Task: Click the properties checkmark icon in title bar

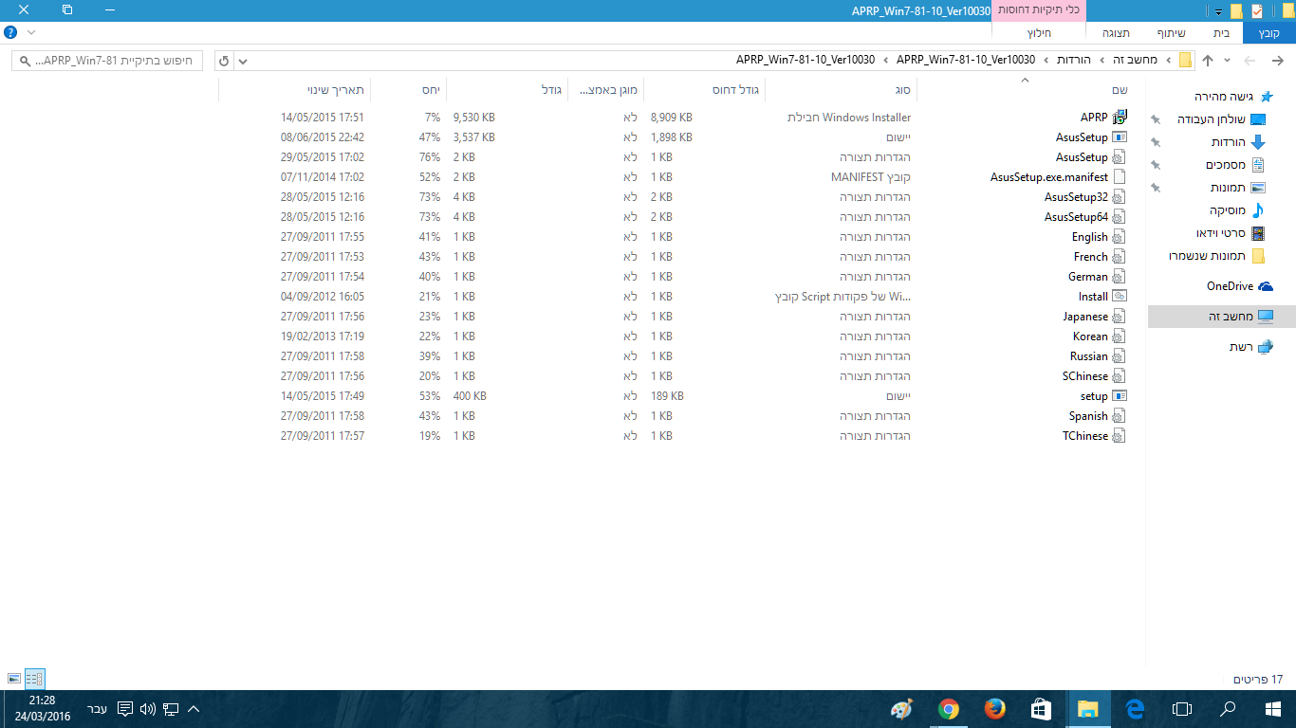Action: 1256,11
